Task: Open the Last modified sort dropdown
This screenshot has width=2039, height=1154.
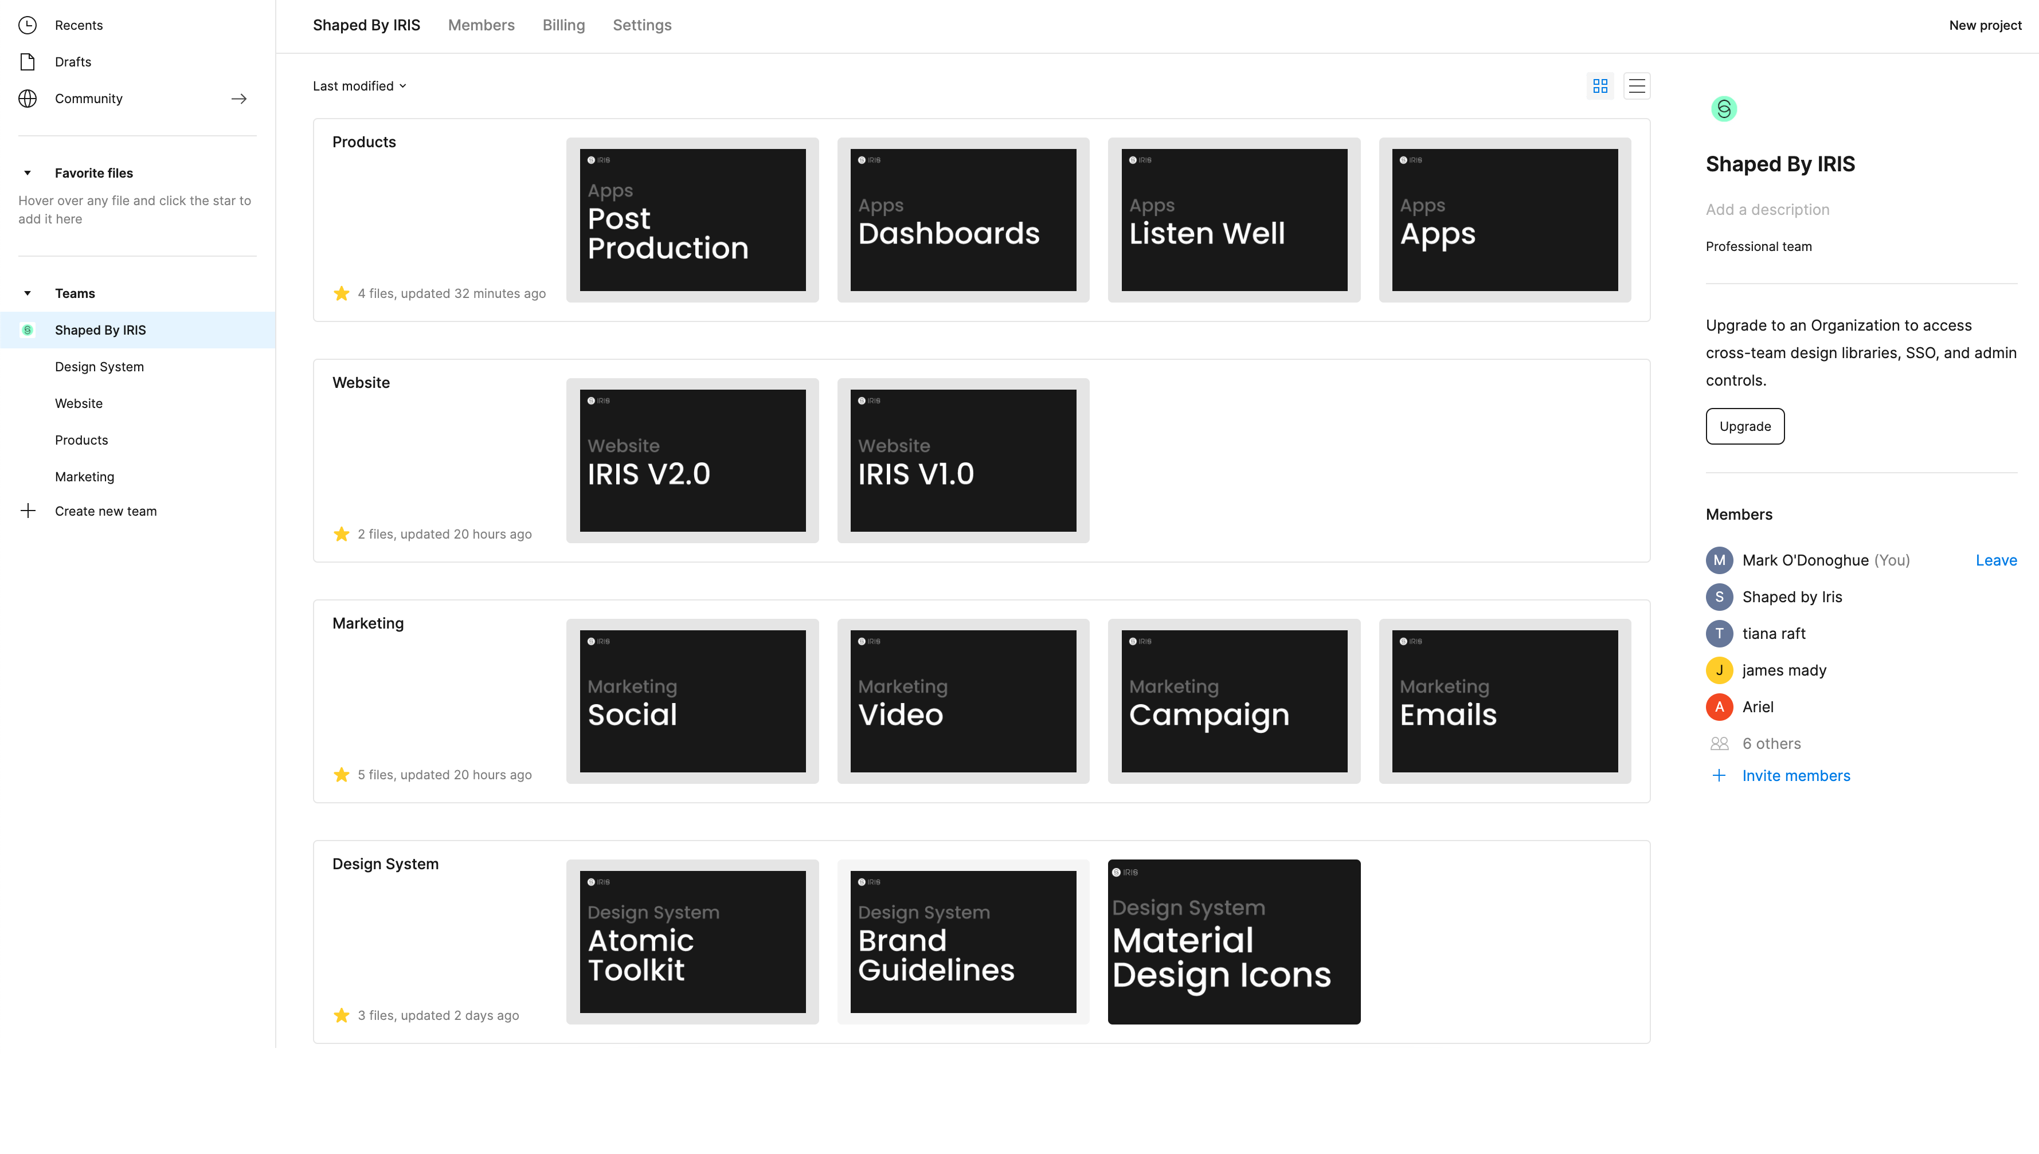Action: click(360, 85)
